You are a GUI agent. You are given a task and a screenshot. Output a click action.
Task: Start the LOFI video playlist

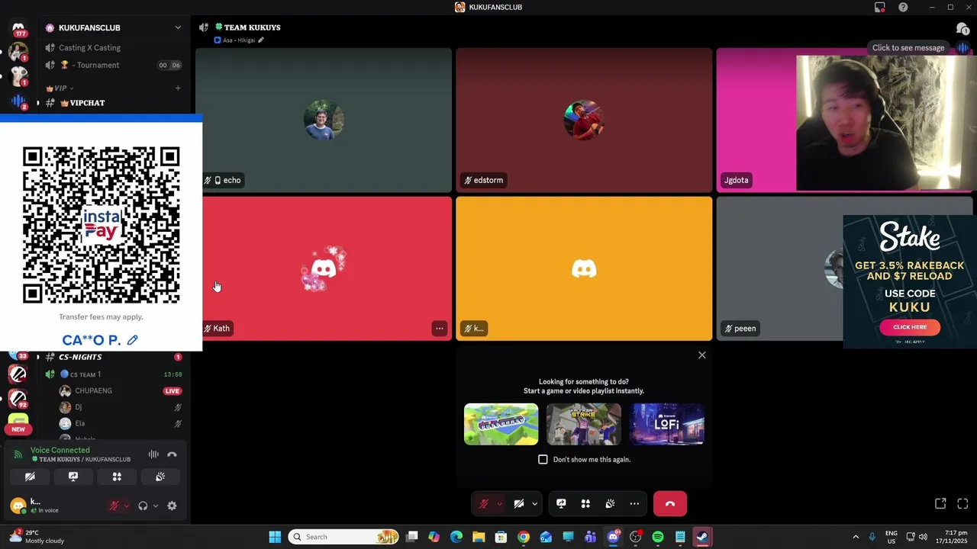[667, 424]
